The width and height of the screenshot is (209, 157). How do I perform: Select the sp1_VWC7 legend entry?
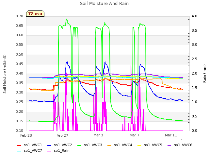click(30, 150)
